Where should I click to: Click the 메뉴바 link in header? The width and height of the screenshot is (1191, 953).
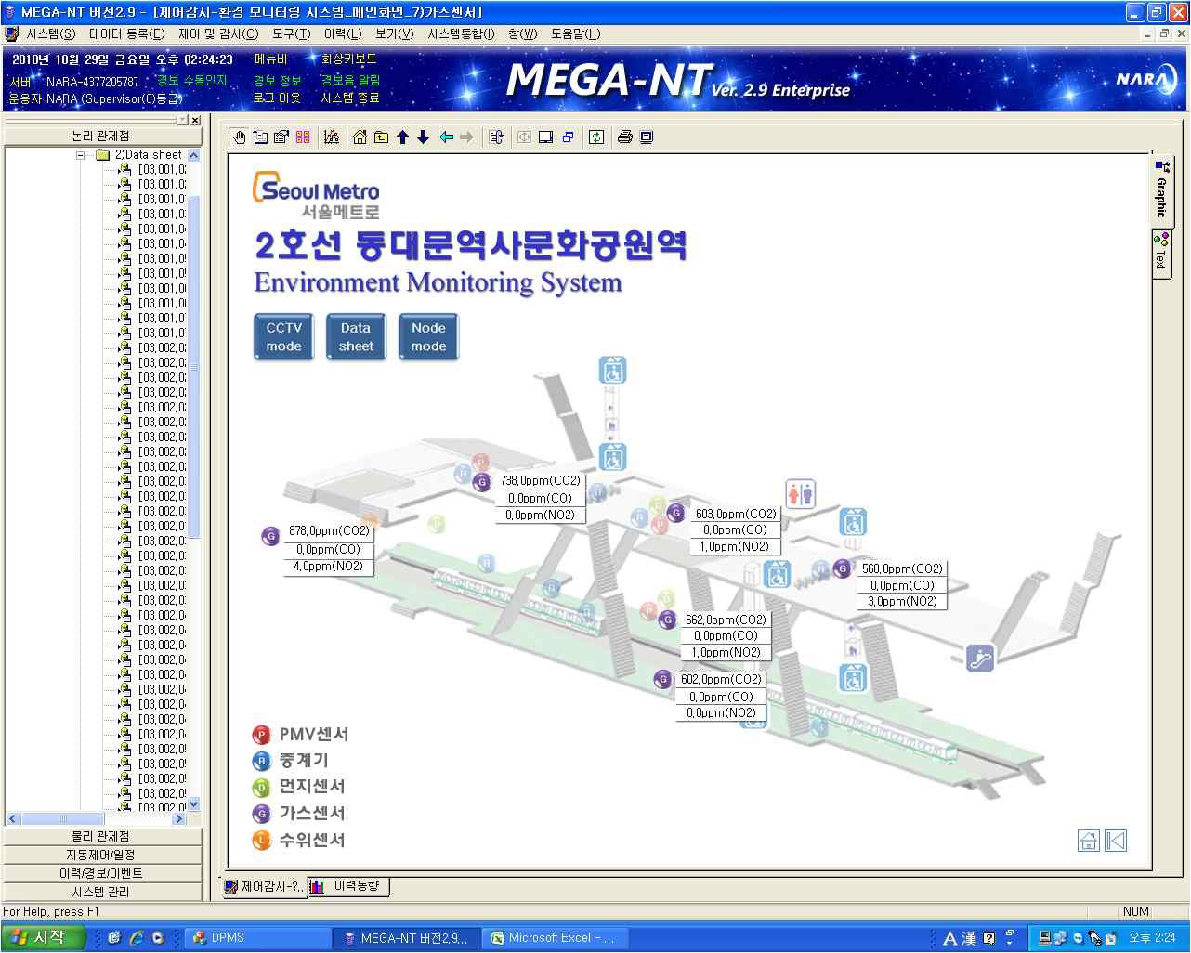click(x=271, y=59)
